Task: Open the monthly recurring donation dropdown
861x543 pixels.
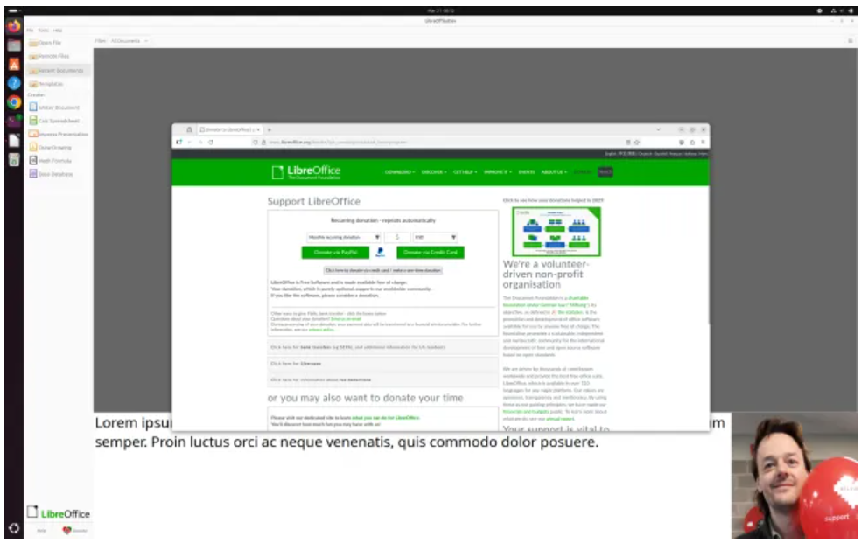Action: point(344,238)
